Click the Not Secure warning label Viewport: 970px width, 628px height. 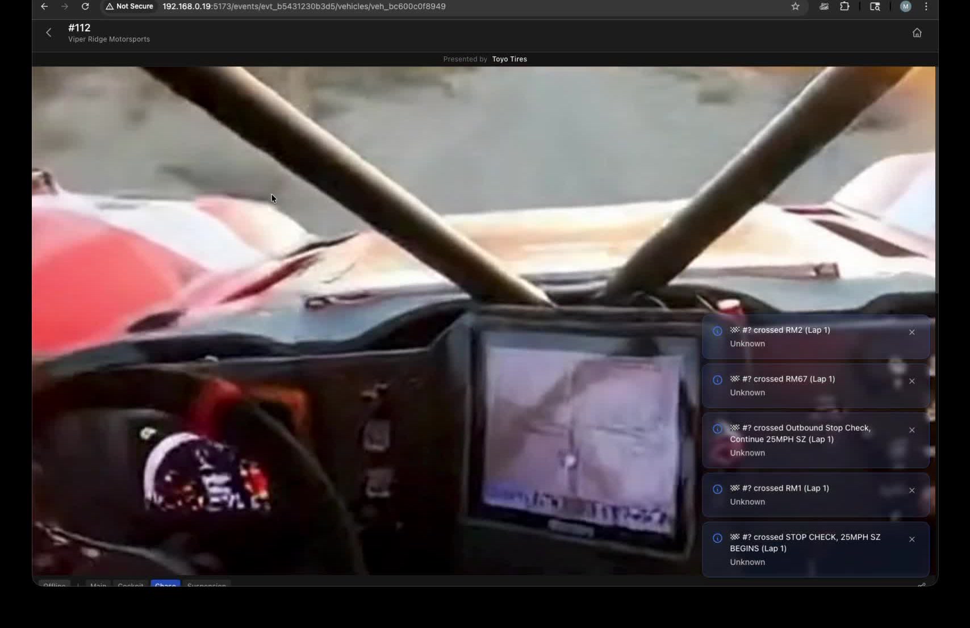(129, 6)
